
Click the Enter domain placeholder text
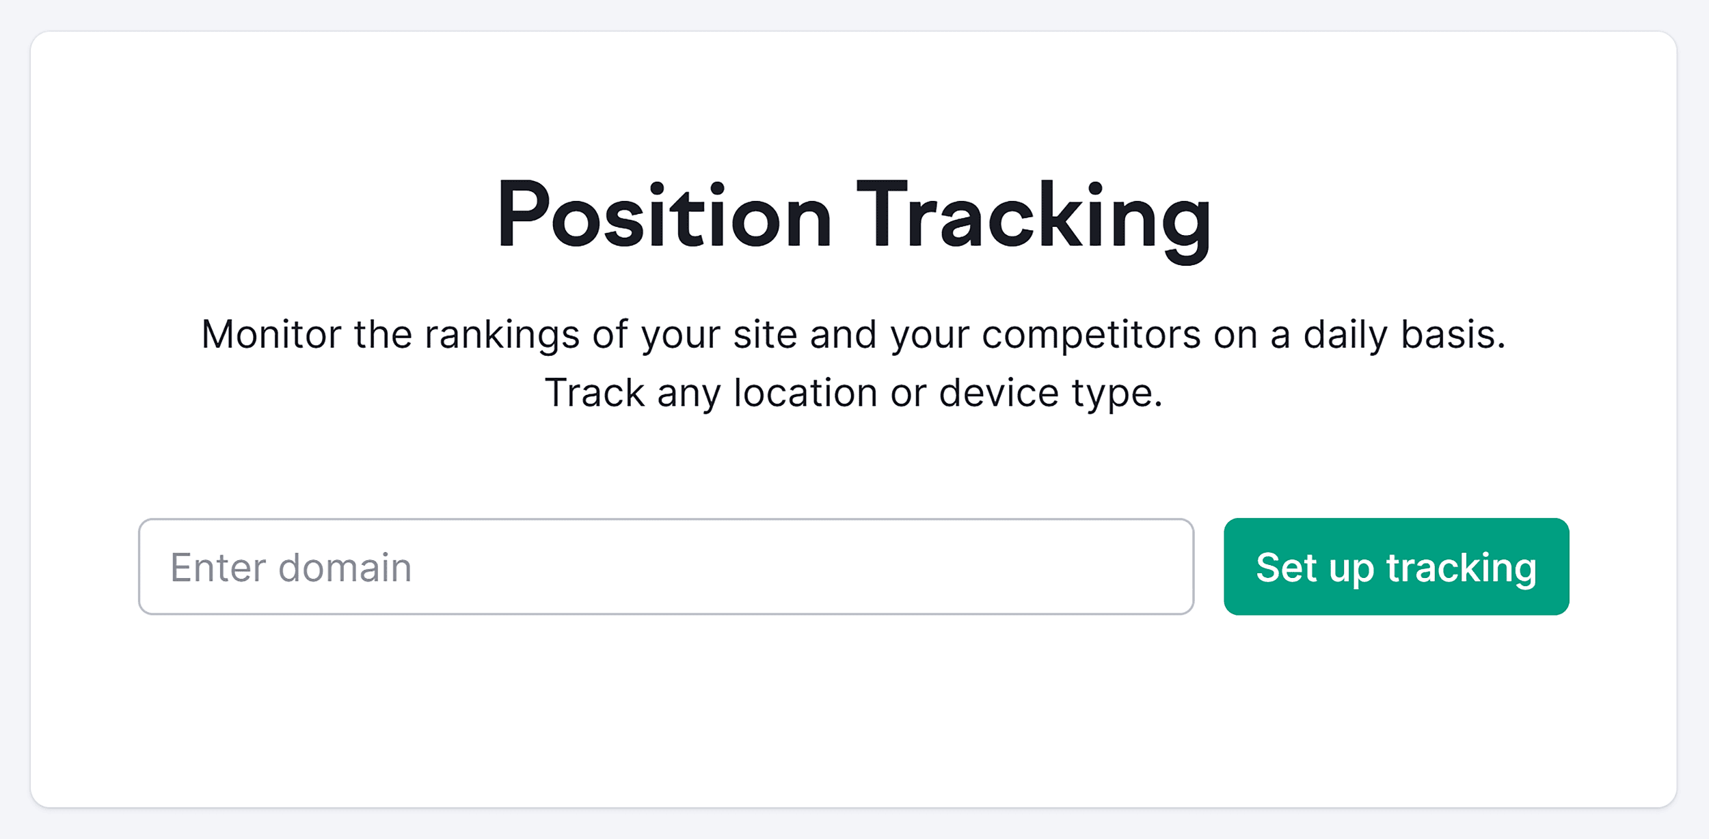click(x=290, y=566)
